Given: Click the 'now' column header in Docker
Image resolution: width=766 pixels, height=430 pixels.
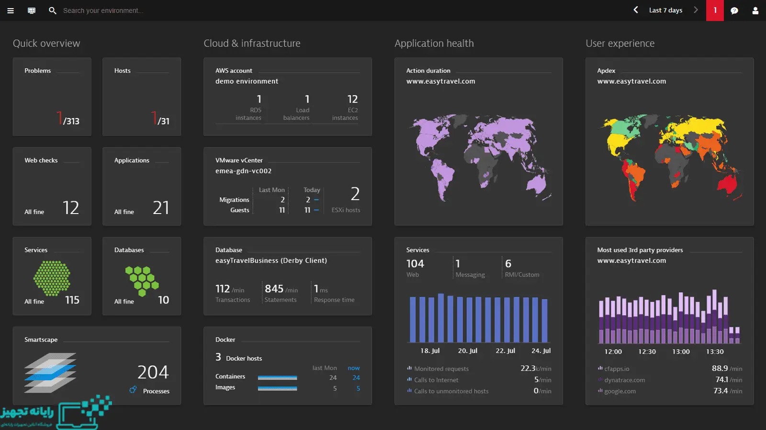Looking at the screenshot, I should [353, 368].
